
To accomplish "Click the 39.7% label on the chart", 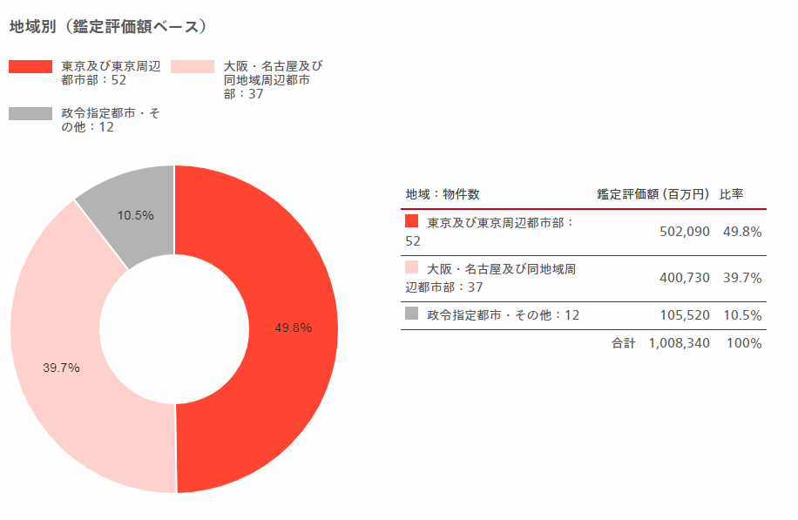I will point(61,368).
